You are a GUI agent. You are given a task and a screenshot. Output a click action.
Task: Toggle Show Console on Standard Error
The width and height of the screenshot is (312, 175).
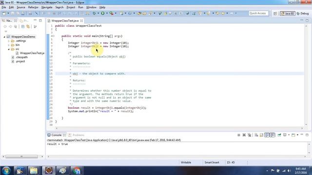click(x=273, y=135)
